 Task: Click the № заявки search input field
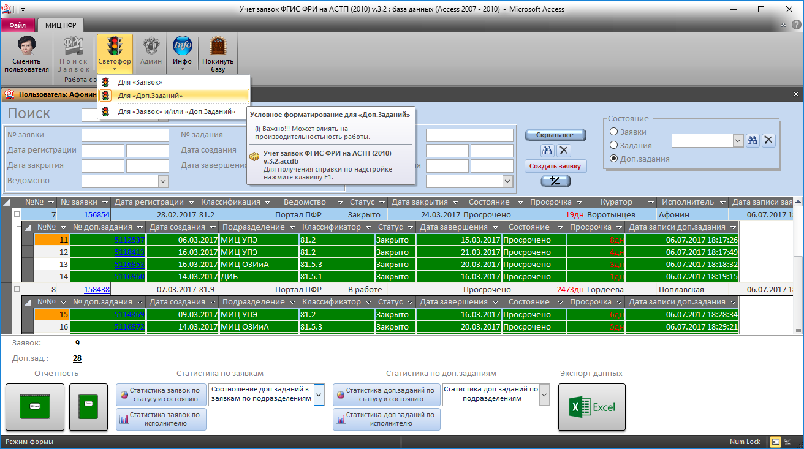point(124,135)
